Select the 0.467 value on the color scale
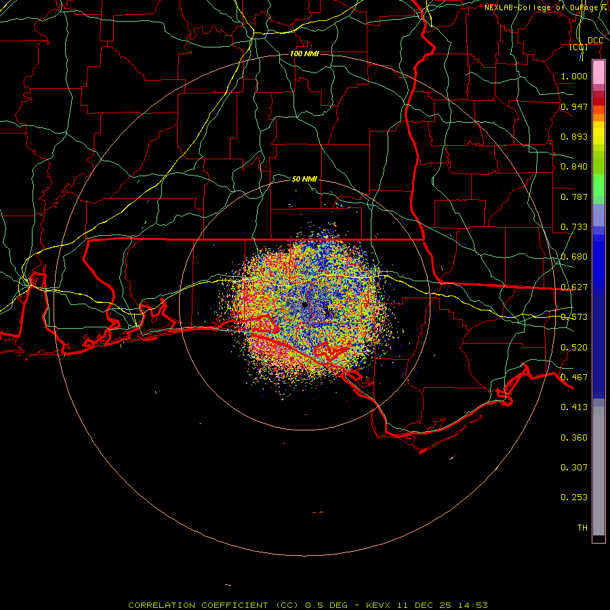This screenshot has height=610, width=610. [x=574, y=378]
